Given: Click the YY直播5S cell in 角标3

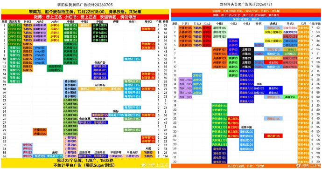Looking at the screenshot, I should (290, 49).
